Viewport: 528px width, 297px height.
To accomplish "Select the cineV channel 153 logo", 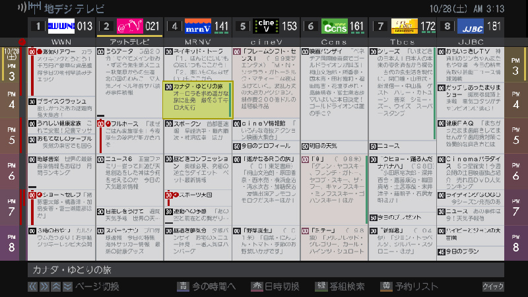I will tap(266, 26).
